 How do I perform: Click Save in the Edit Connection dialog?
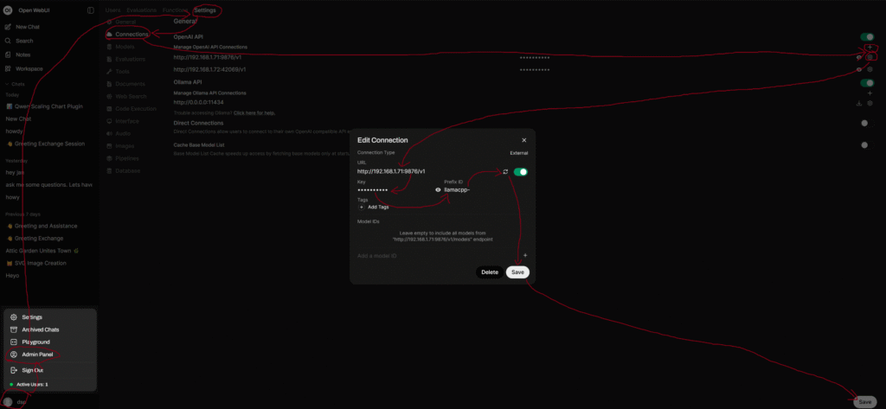click(x=517, y=272)
